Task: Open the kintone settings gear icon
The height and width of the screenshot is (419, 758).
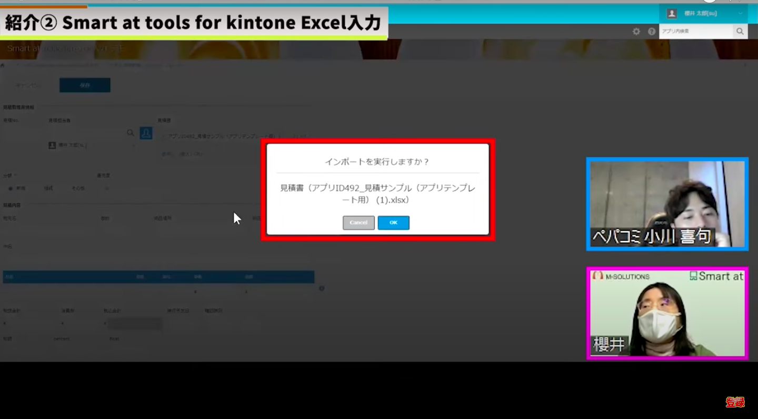Action: coord(636,31)
